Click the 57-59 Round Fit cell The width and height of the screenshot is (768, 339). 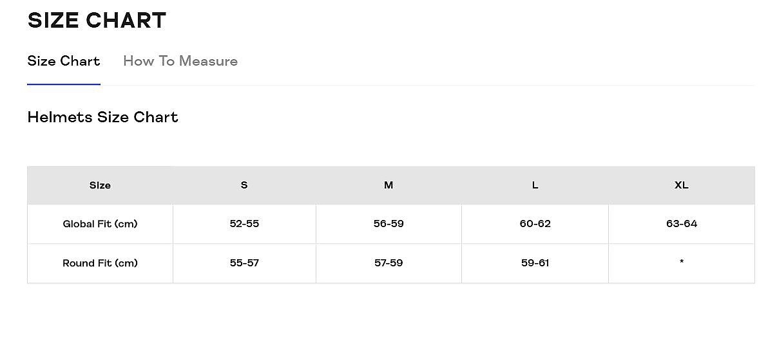(389, 263)
